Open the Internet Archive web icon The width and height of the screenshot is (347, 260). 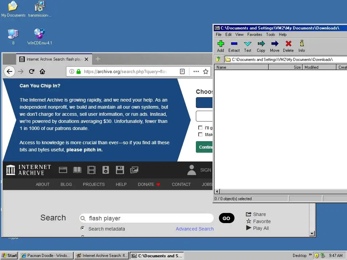[x=63, y=170]
